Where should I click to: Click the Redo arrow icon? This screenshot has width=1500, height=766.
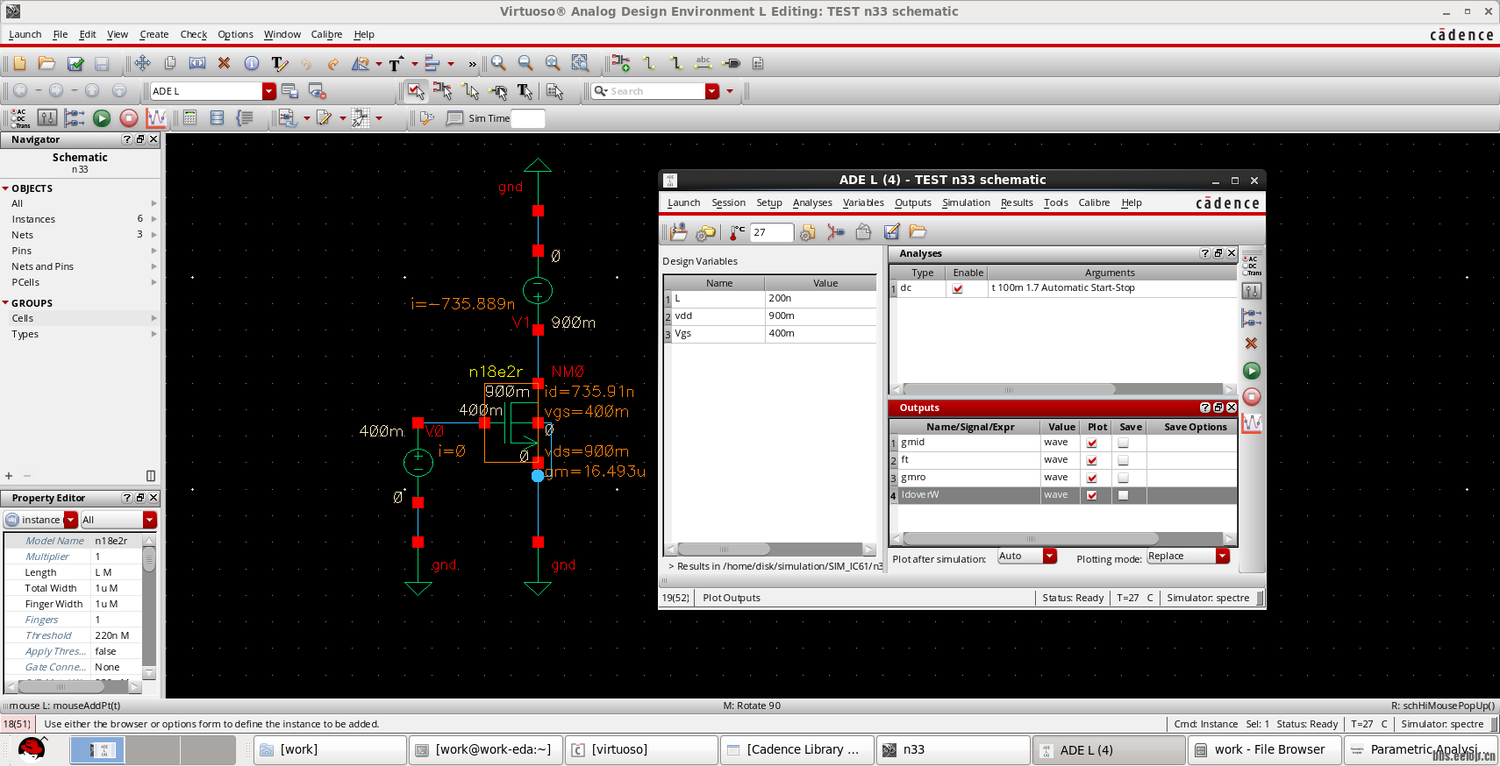[332, 63]
